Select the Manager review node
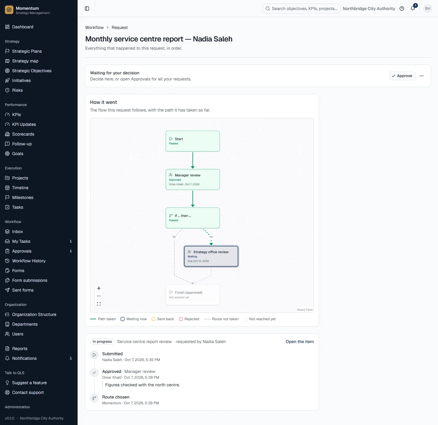The width and height of the screenshot is (438, 425). click(x=193, y=179)
